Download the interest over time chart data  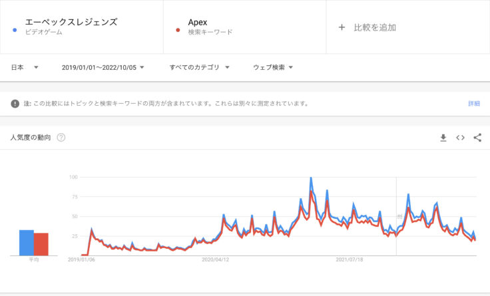(x=443, y=138)
